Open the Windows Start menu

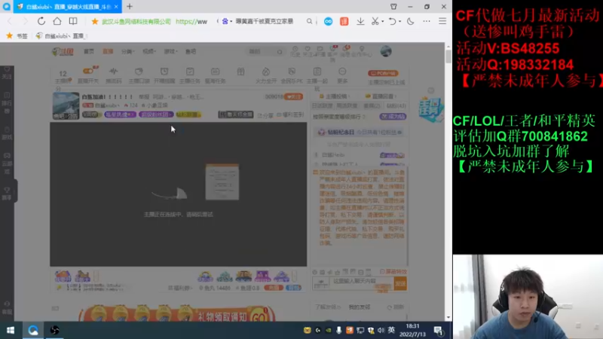pos(11,331)
